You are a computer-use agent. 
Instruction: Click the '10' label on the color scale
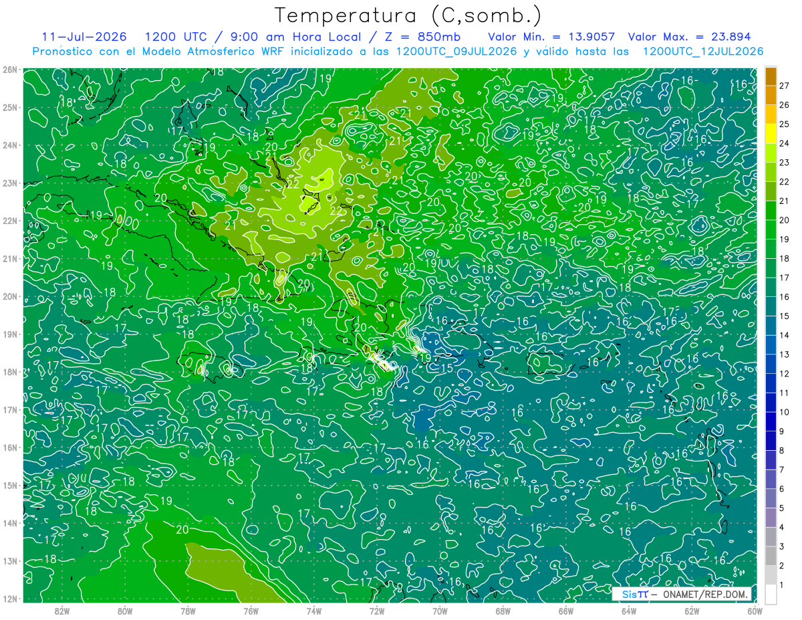point(784,412)
